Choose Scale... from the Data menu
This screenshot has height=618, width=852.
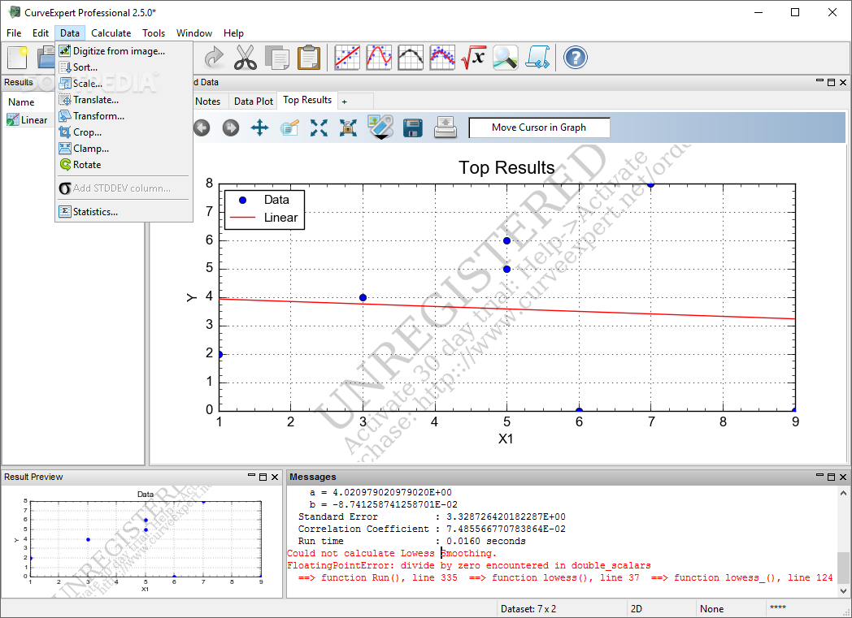124,84
